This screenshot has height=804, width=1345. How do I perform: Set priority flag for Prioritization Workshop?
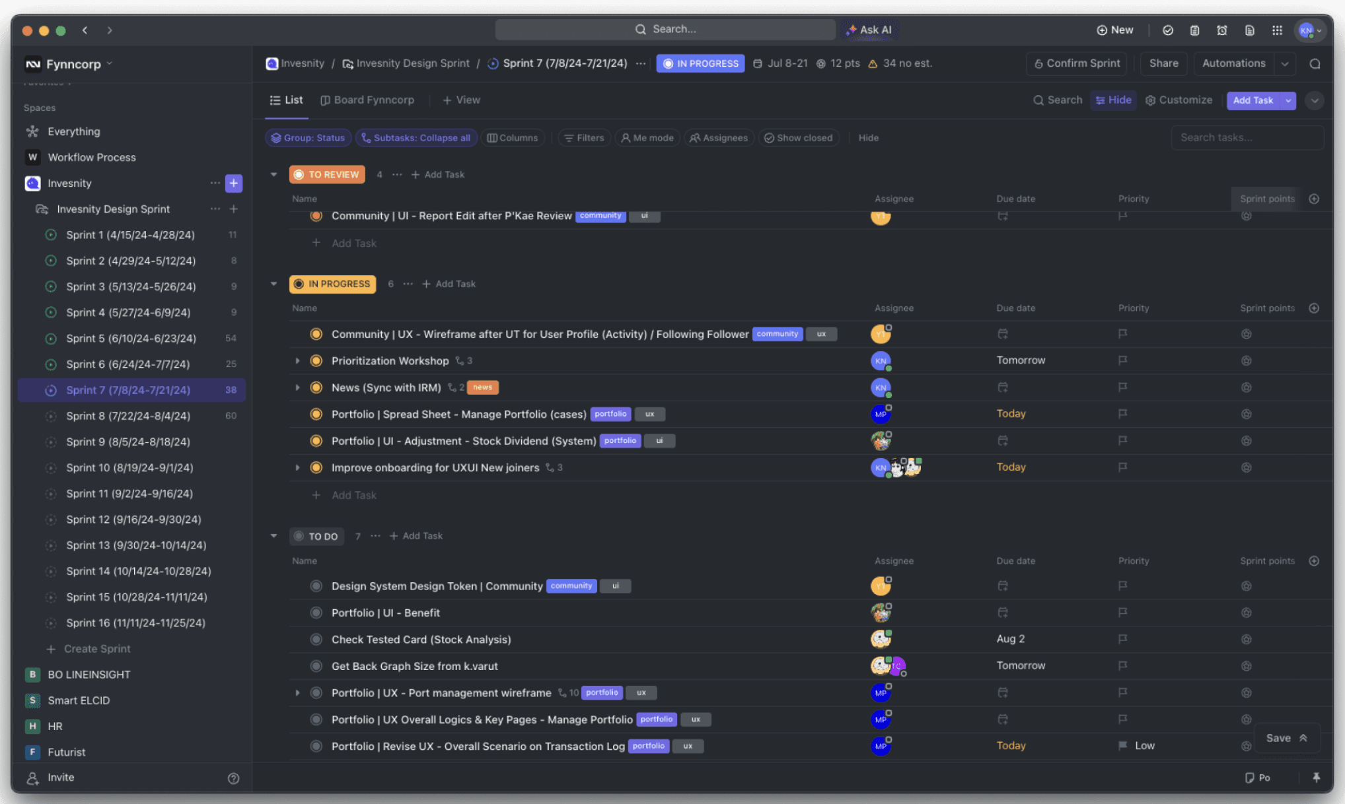tap(1122, 360)
